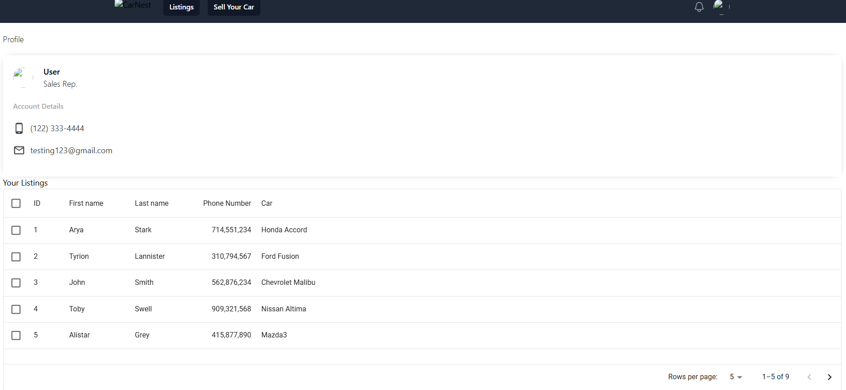Click the notification bell icon
846x390 pixels.
[x=699, y=7]
